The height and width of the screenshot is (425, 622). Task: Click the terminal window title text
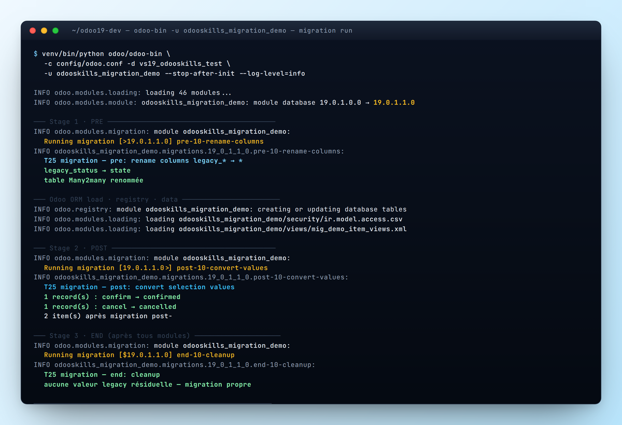click(x=212, y=31)
